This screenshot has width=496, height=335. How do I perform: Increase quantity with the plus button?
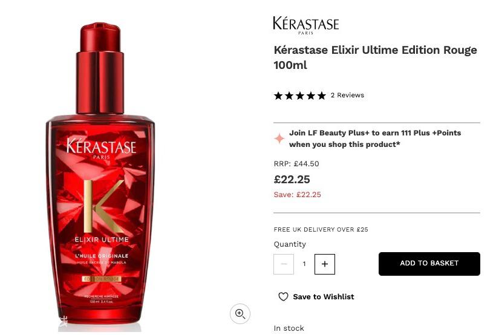[x=325, y=264]
